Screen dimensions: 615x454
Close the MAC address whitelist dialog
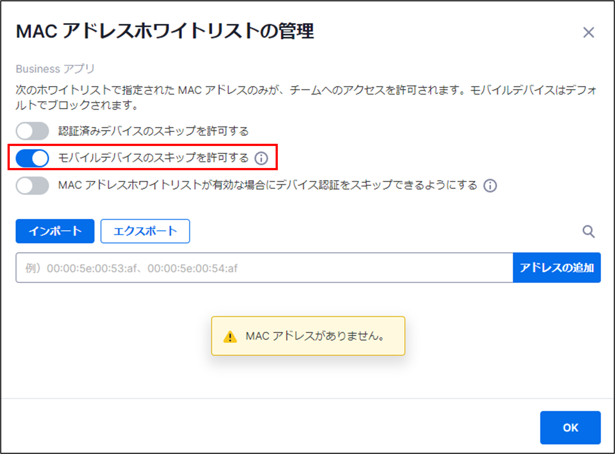pos(588,32)
